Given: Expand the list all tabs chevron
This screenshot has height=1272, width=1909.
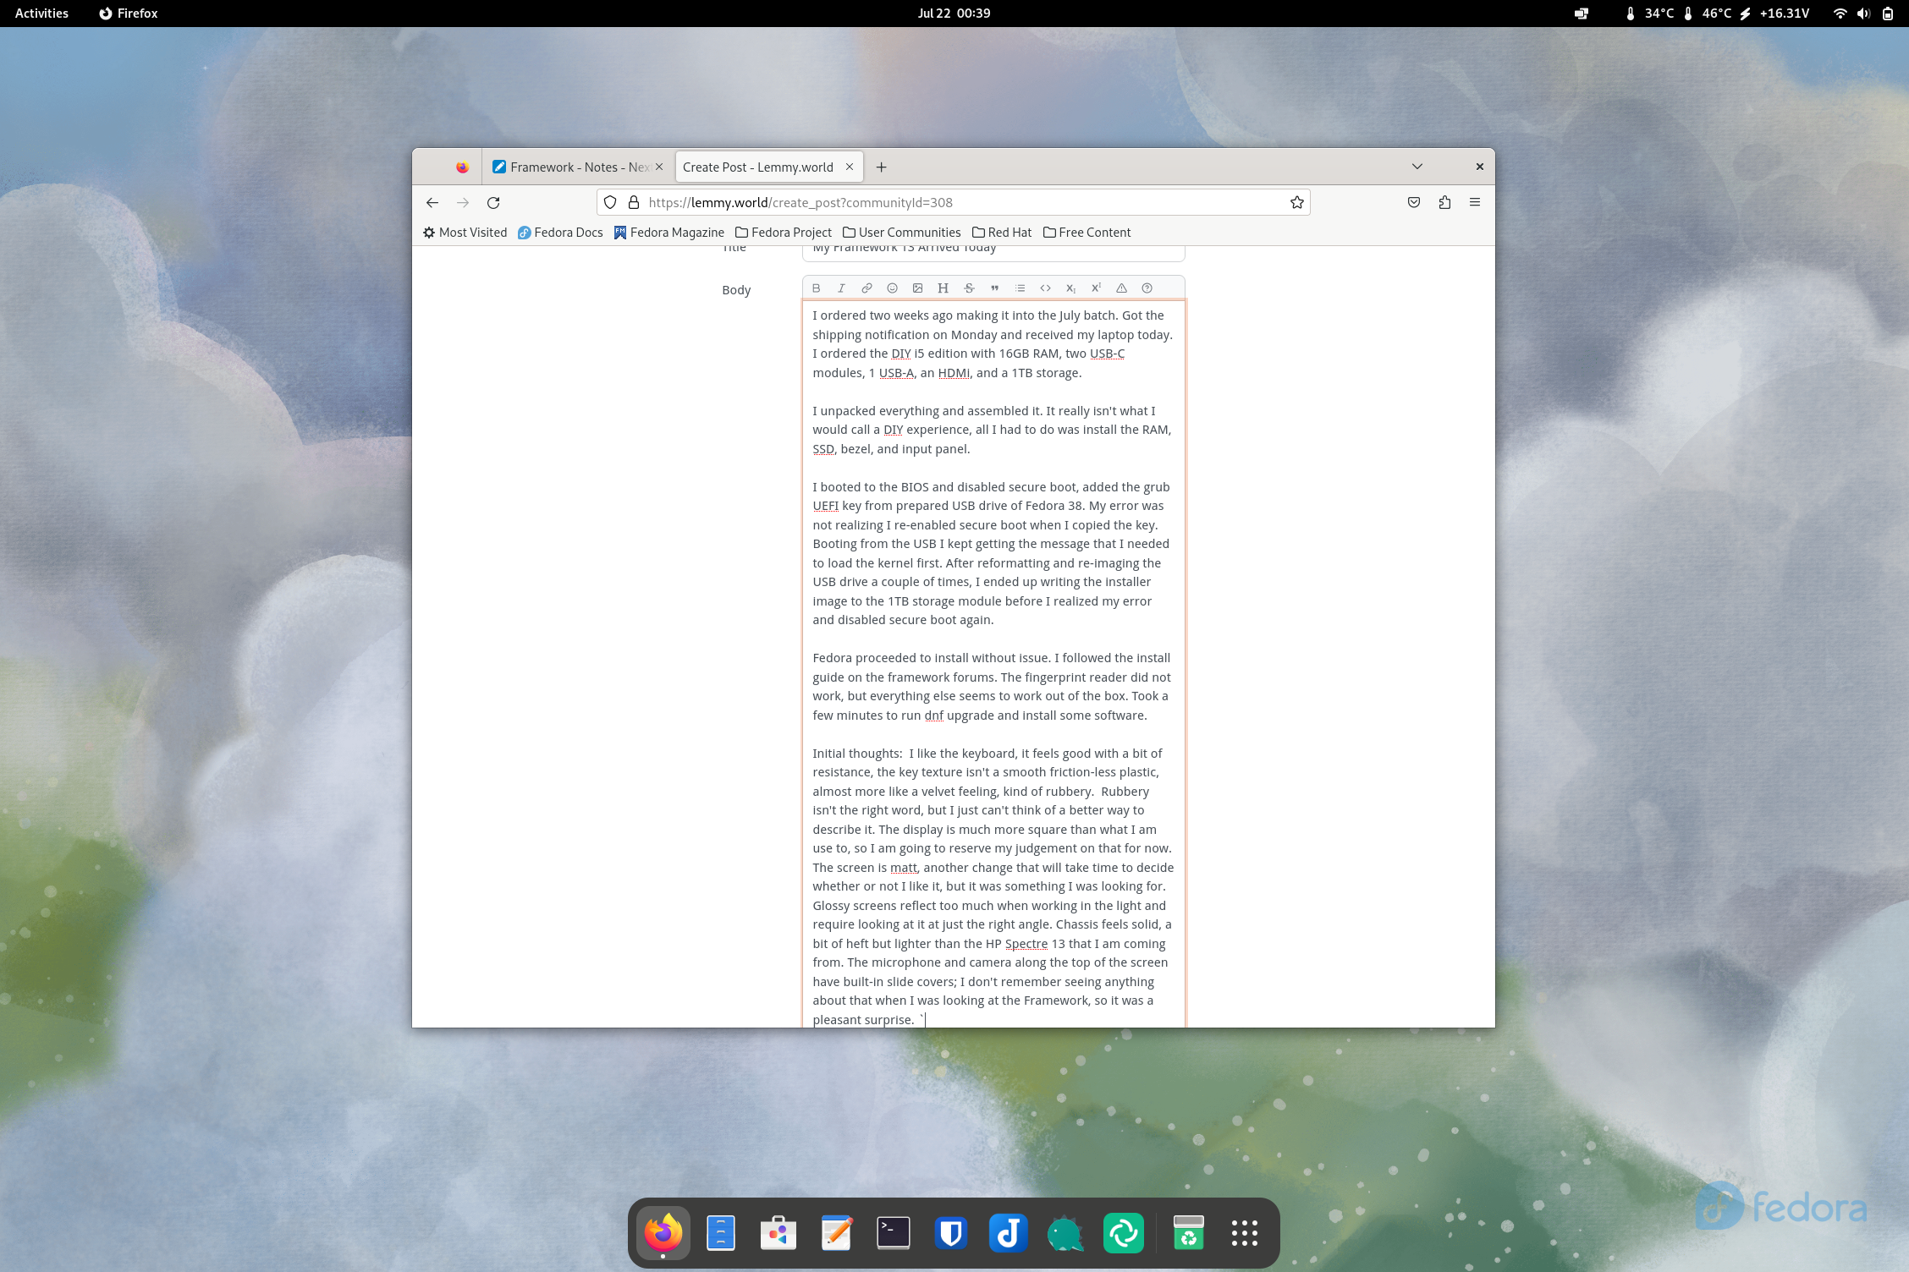Looking at the screenshot, I should (1417, 167).
